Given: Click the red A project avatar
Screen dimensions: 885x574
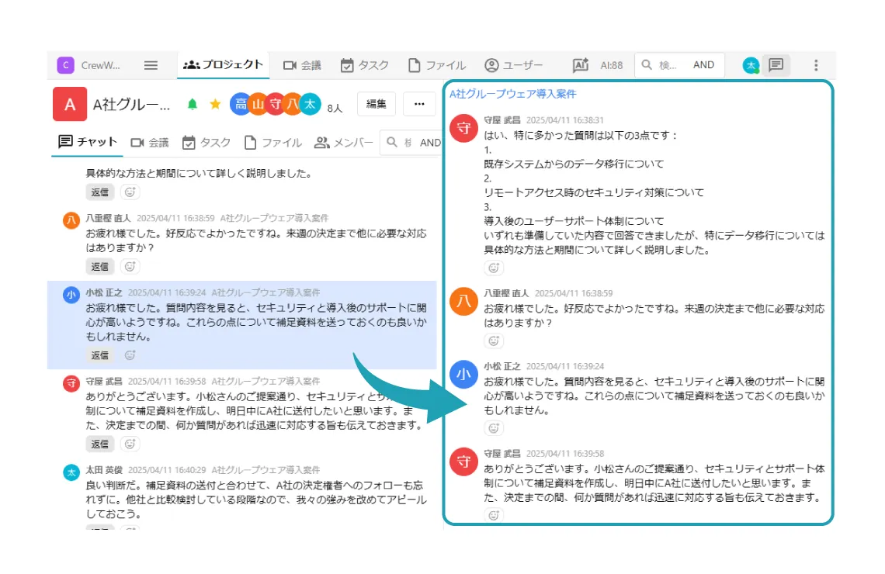Looking at the screenshot, I should tap(70, 105).
